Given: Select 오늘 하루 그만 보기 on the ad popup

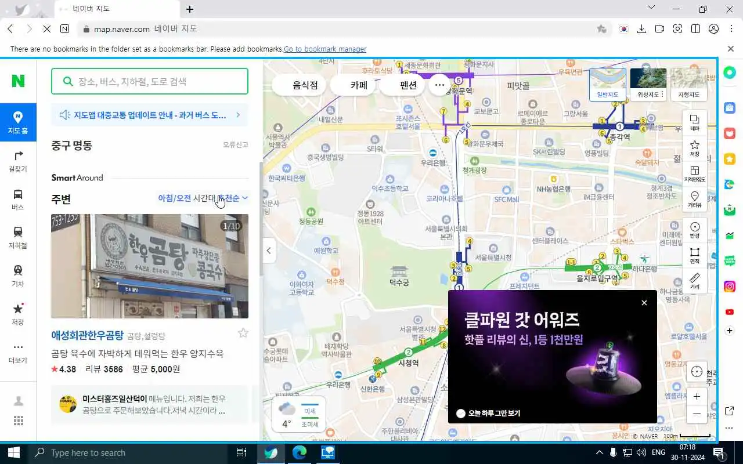Looking at the screenshot, I should click(488, 414).
